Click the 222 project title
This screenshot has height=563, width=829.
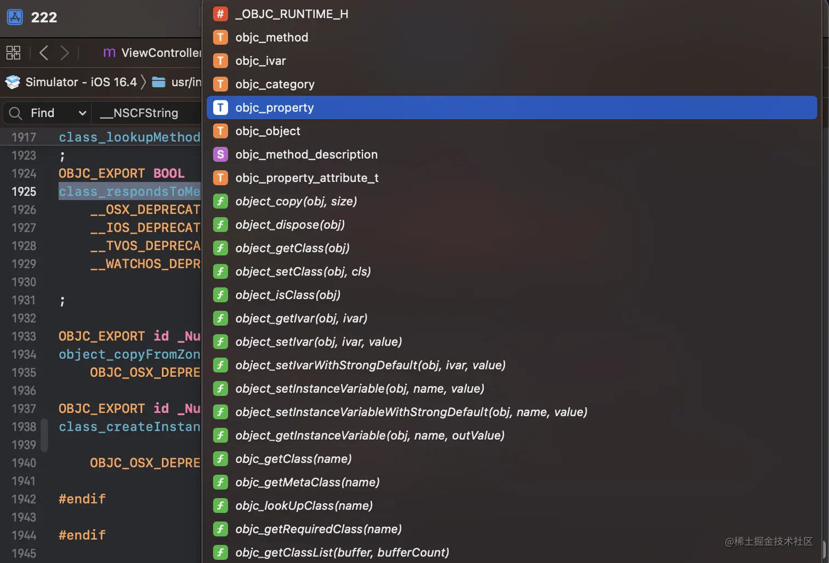coord(44,17)
